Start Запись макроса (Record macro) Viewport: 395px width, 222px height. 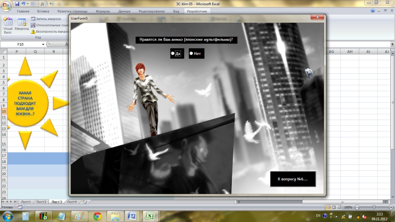coord(46,18)
